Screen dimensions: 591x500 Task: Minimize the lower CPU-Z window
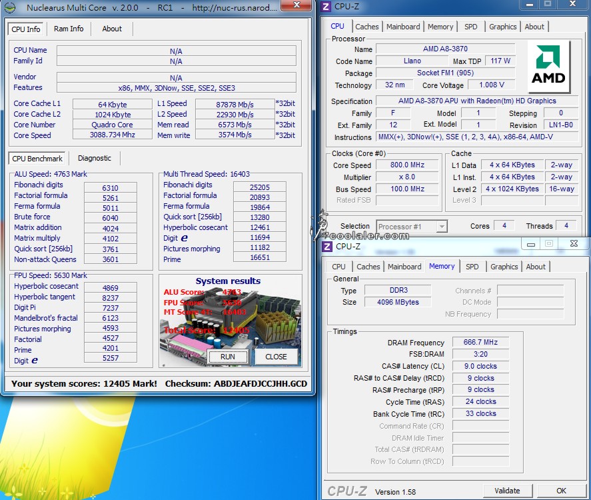(x=531, y=244)
